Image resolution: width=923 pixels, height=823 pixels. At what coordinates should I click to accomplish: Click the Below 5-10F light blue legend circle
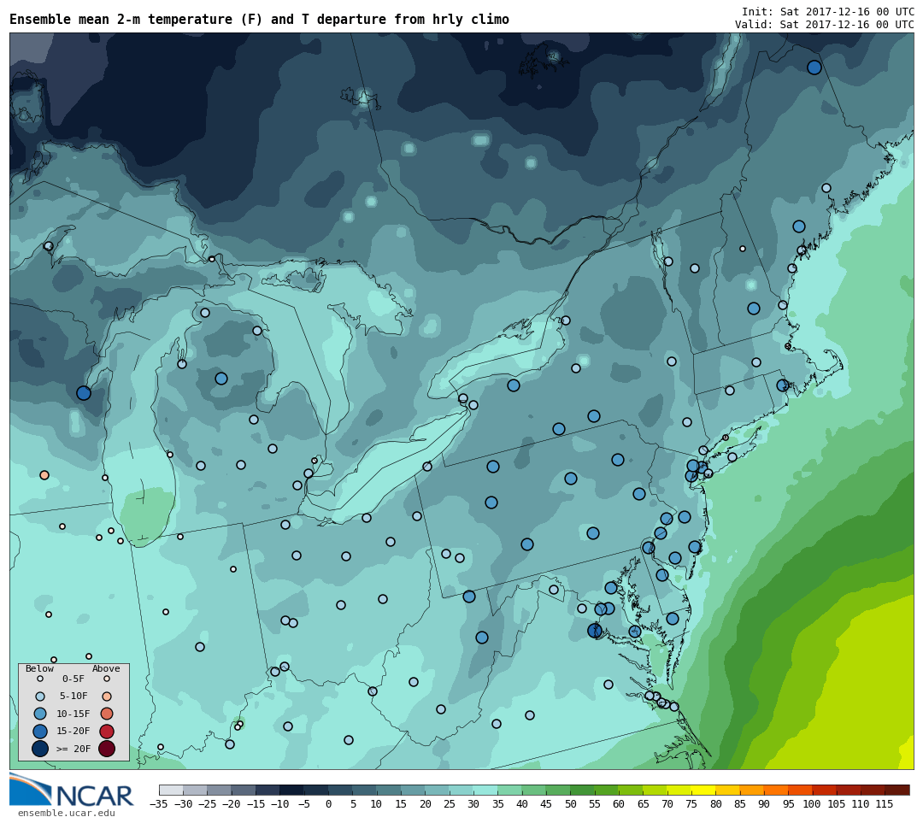[40, 697]
